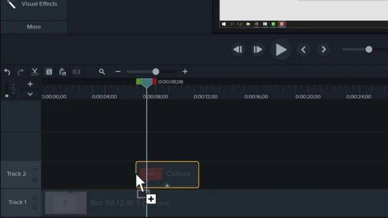Play the video preview
The width and height of the screenshot is (388, 218).
pos(281,50)
